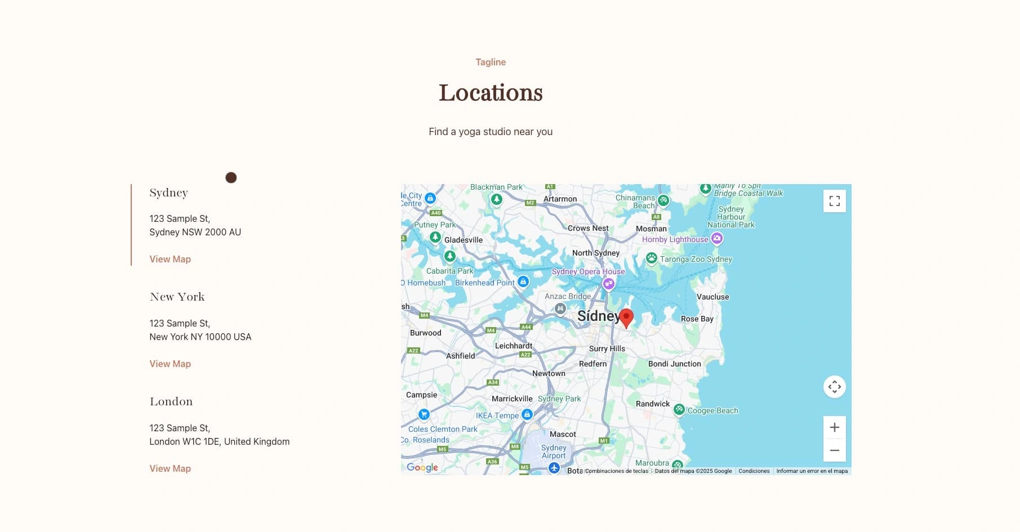This screenshot has width=1020, height=532.
Task: Click the City Centre shopping marker
Action: 430,198
